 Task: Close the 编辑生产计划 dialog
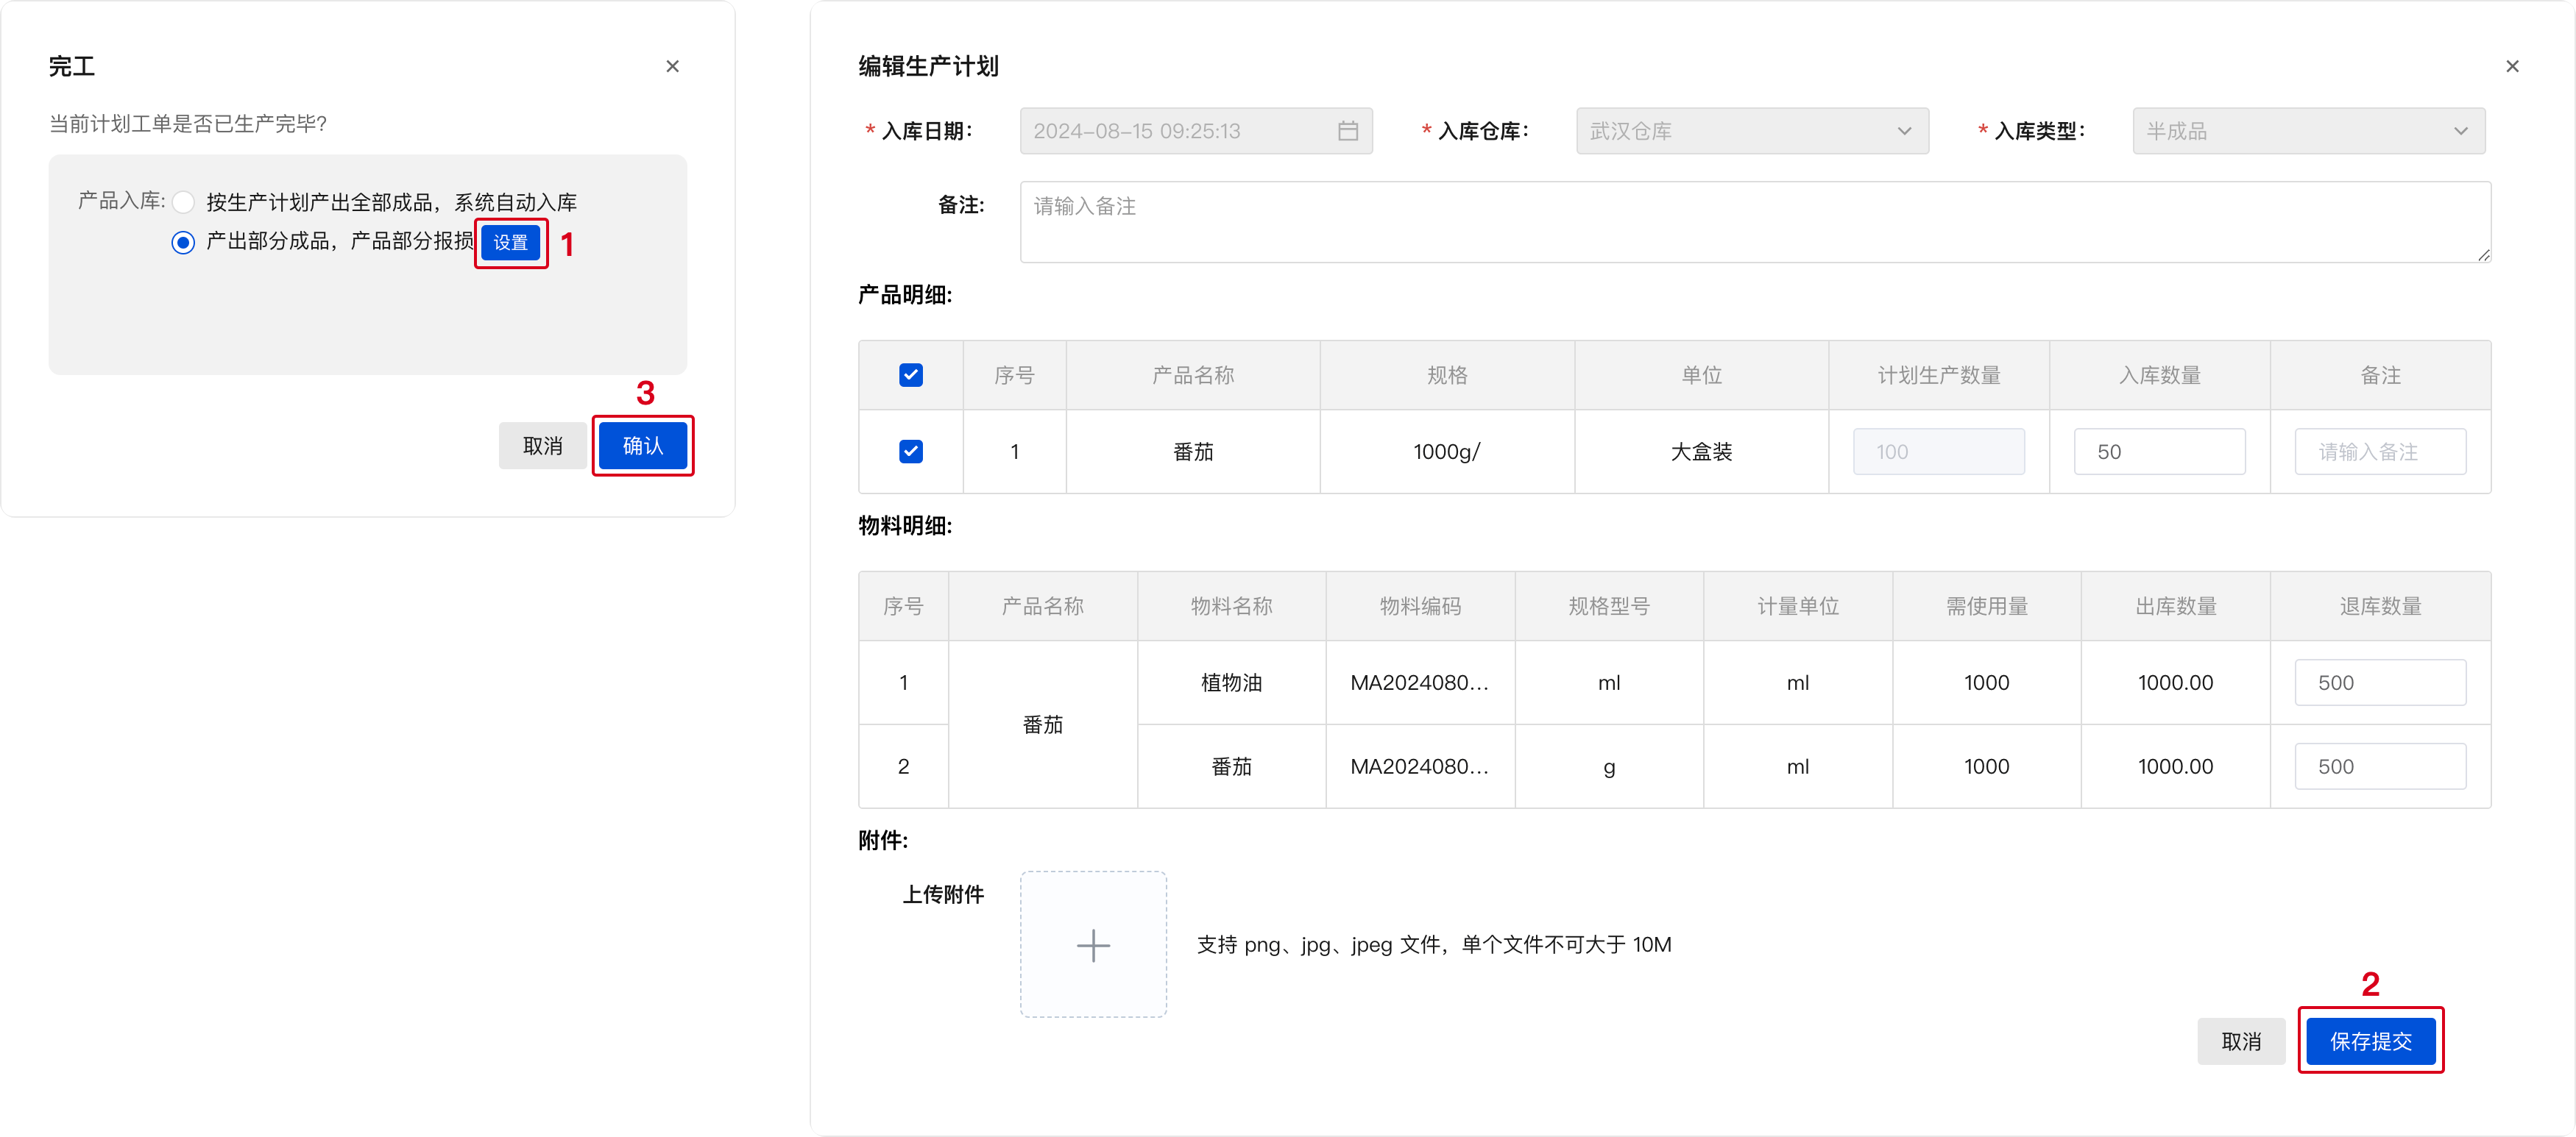click(x=2513, y=66)
